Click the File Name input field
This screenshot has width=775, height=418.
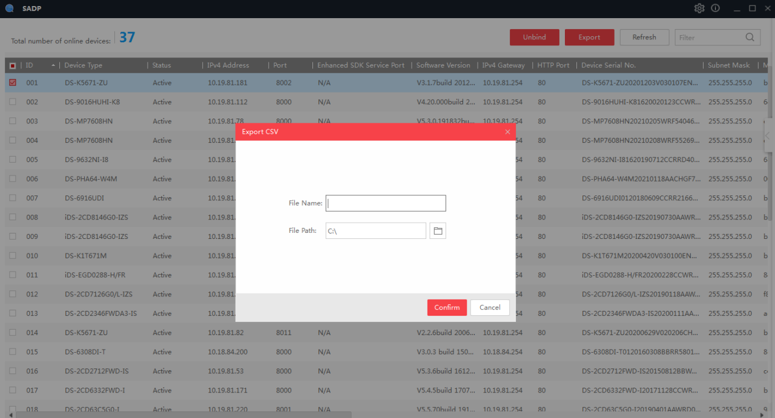coord(386,203)
